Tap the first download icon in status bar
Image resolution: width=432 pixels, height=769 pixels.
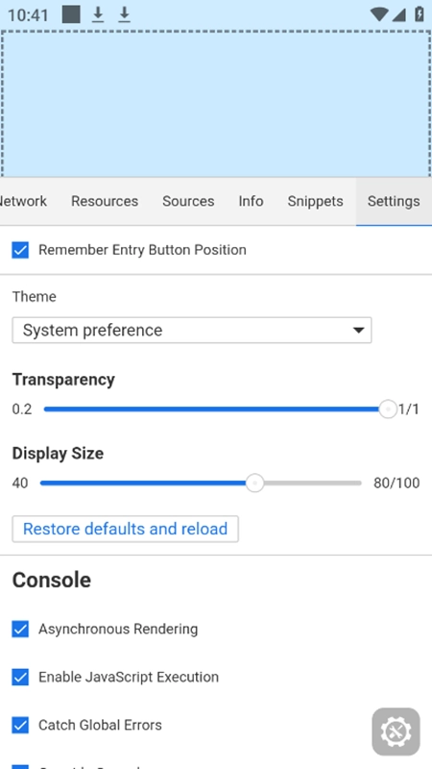pyautogui.click(x=98, y=14)
